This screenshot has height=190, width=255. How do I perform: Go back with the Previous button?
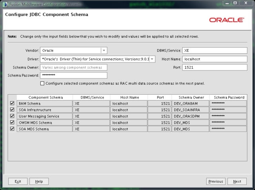tap(216, 181)
